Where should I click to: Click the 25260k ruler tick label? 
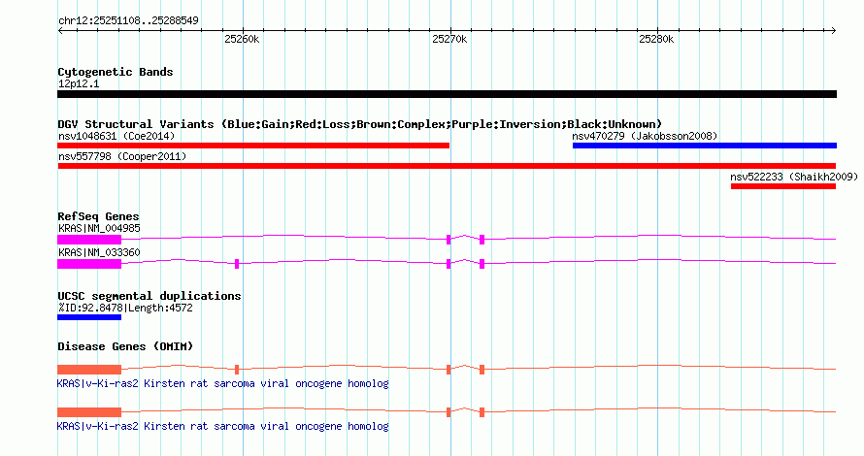point(242,39)
